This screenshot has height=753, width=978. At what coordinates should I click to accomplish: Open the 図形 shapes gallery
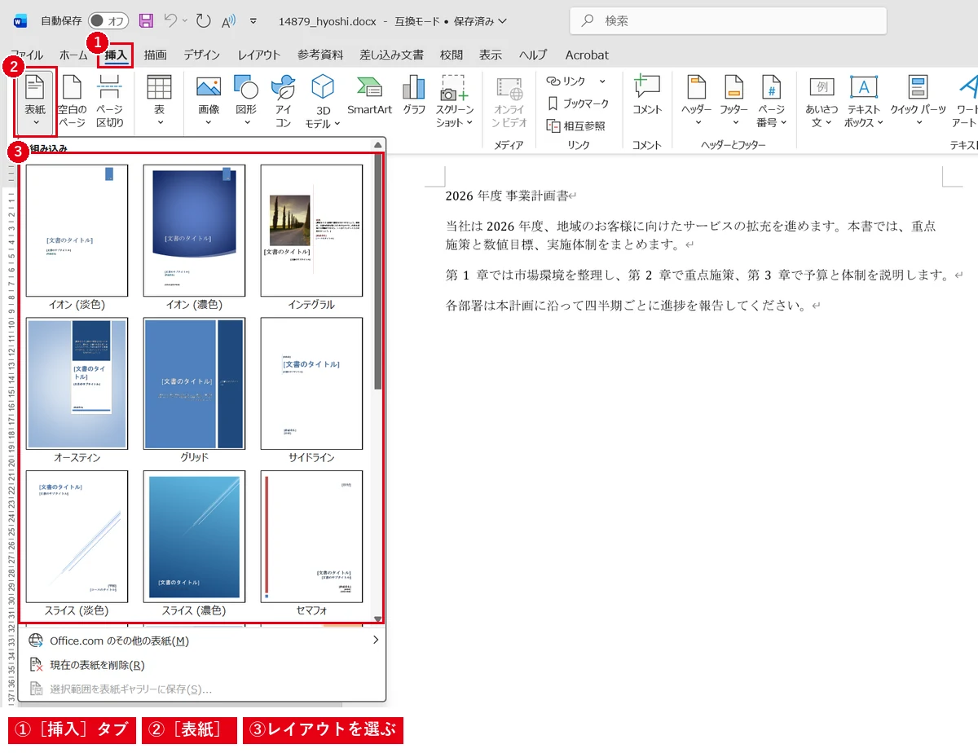pos(246,101)
